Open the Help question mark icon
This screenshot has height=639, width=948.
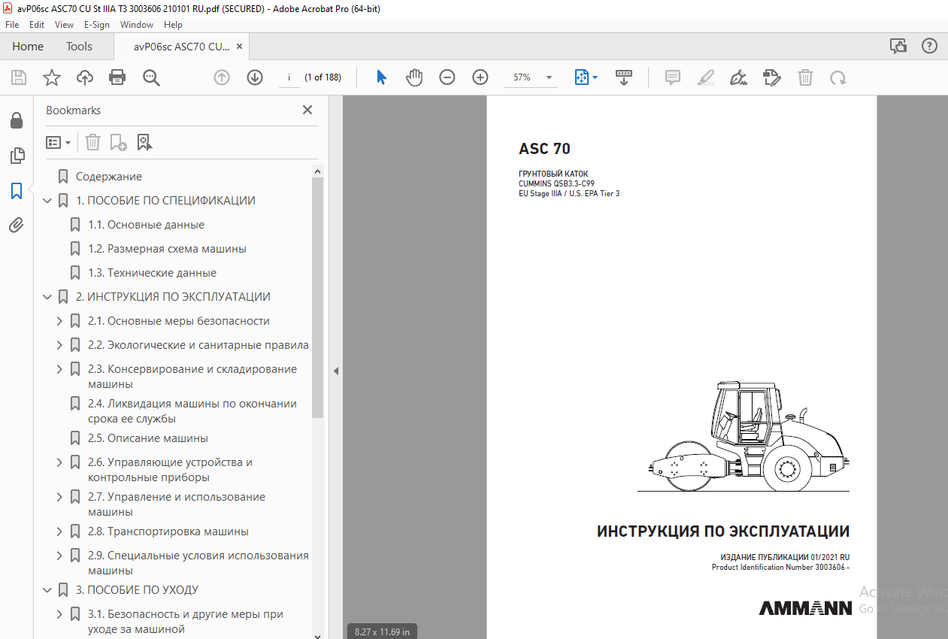click(x=930, y=46)
